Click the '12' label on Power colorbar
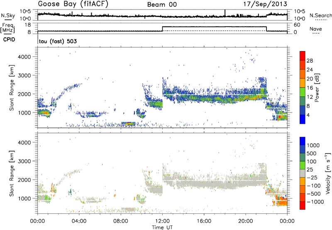The width and height of the screenshot is (332, 230). [310, 97]
